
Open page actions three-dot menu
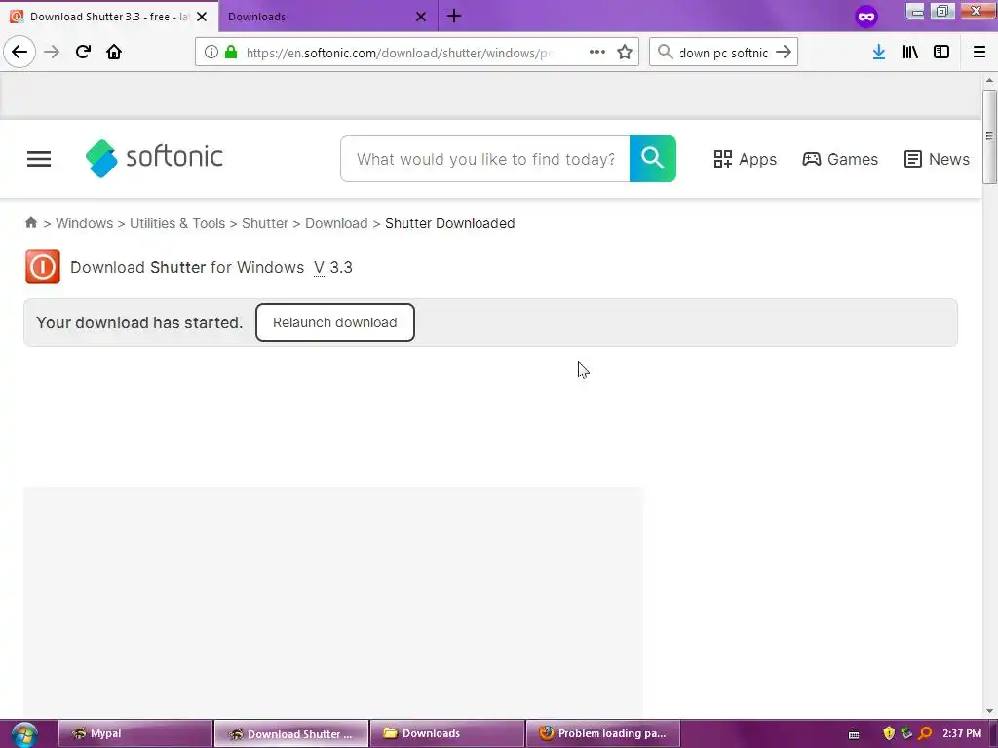click(x=597, y=53)
